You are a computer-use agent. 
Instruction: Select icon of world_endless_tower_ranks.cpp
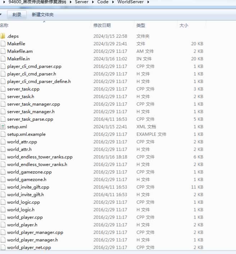pyautogui.click(x=3, y=157)
